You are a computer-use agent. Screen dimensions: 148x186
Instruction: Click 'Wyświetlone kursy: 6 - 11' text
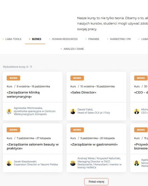(17, 67)
